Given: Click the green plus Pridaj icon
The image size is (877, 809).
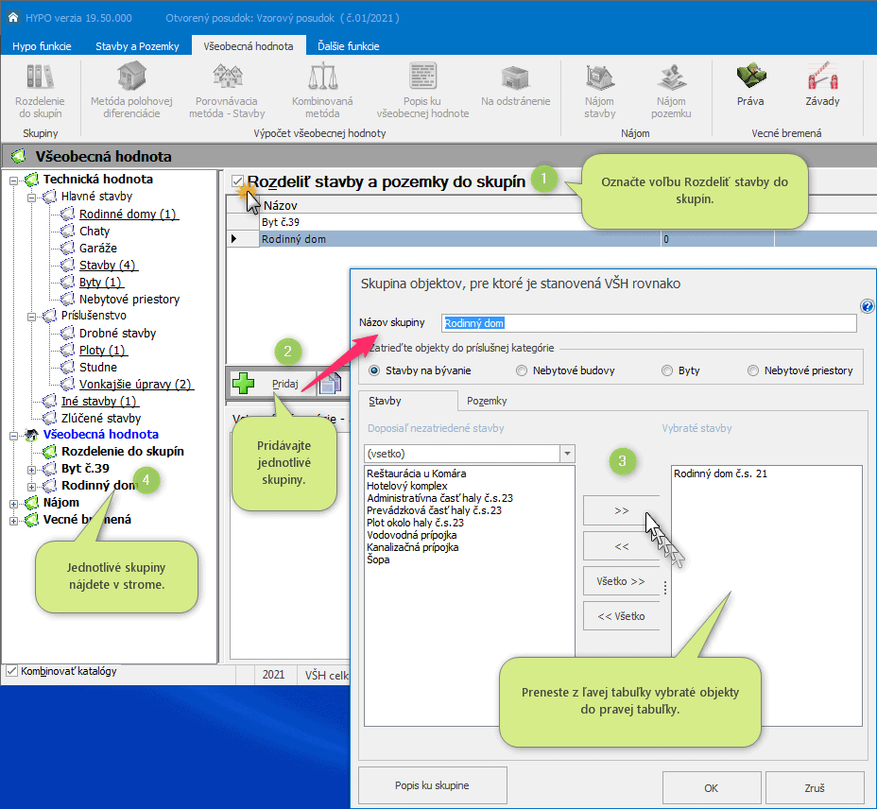Looking at the screenshot, I should (x=244, y=384).
